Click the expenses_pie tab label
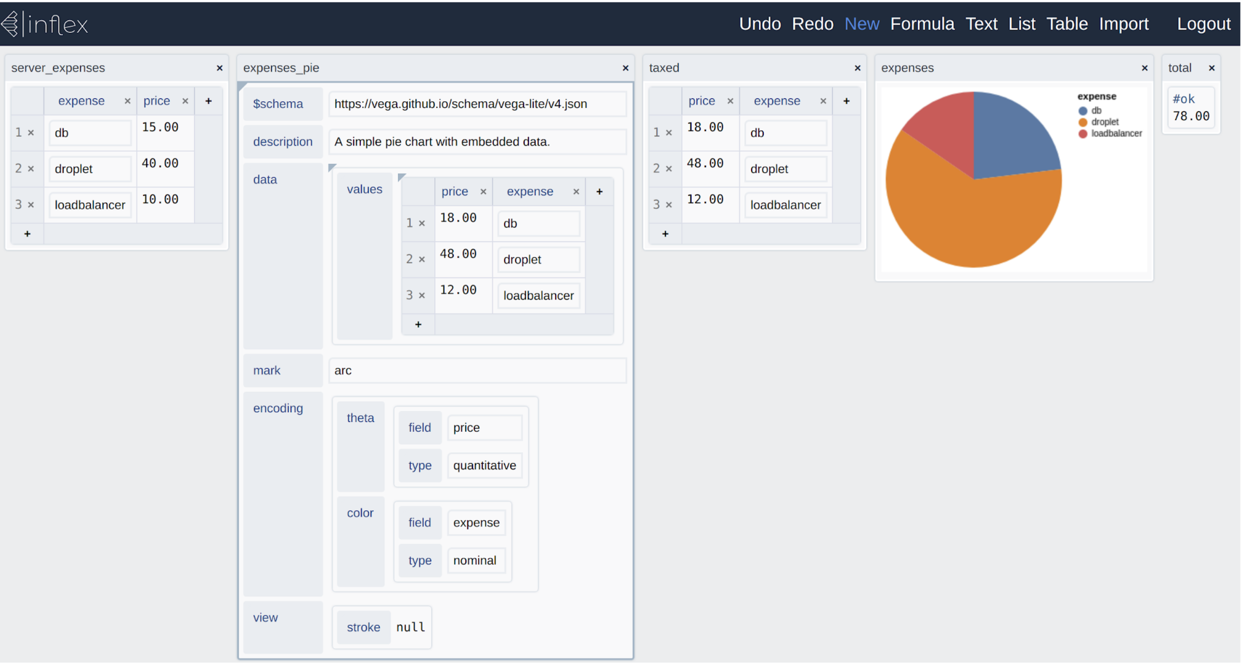 coord(280,67)
